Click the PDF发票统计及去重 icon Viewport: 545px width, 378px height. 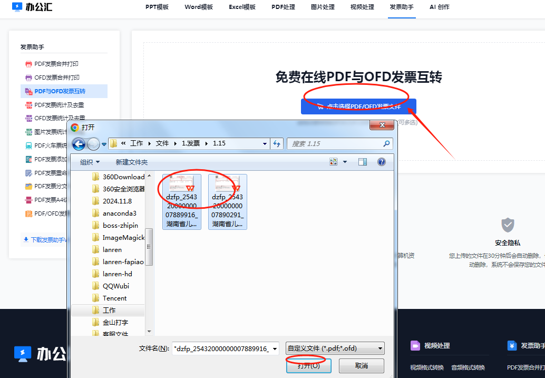click(28, 105)
